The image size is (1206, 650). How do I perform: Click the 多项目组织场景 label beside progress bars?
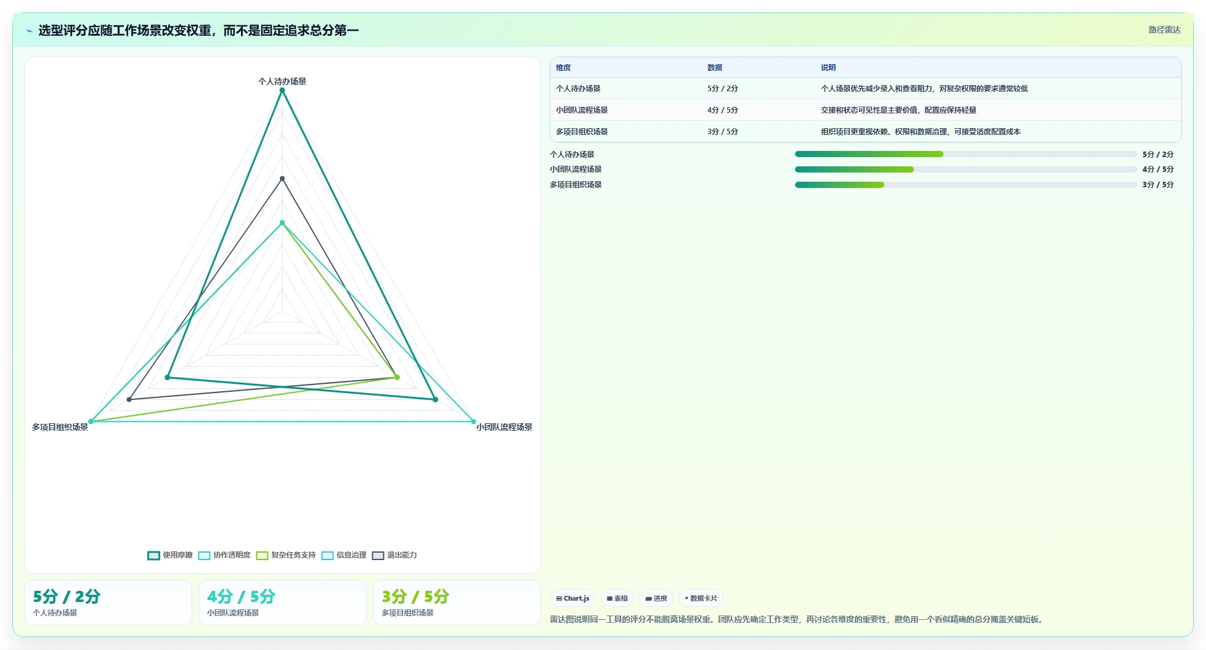click(x=576, y=185)
